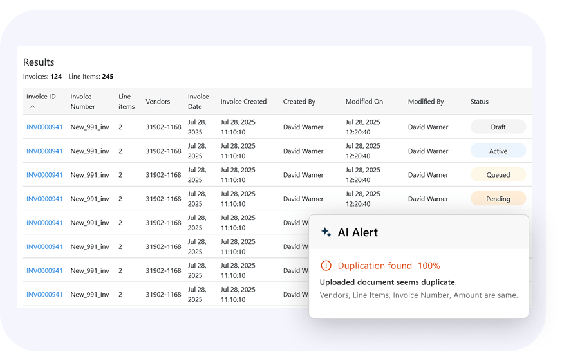Click the Modified On column header
The width and height of the screenshot is (562, 361).
[364, 102]
